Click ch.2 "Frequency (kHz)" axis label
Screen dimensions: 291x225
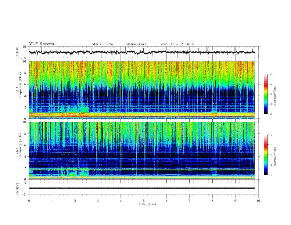coord(20,146)
